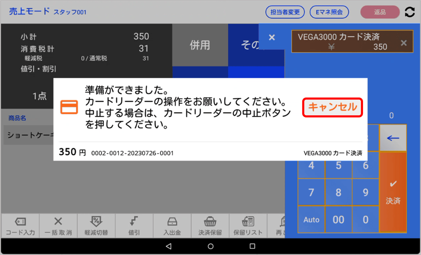The image size is (421, 255).
Task: Open 担当者変更 to change staff
Action: tap(285, 12)
